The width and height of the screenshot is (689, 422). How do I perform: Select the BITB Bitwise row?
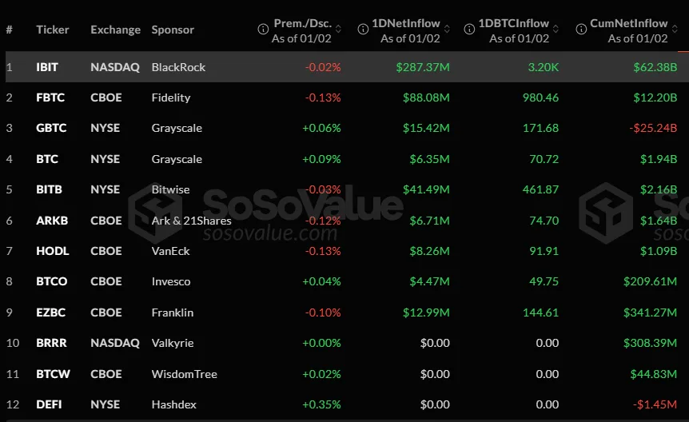coord(347,189)
